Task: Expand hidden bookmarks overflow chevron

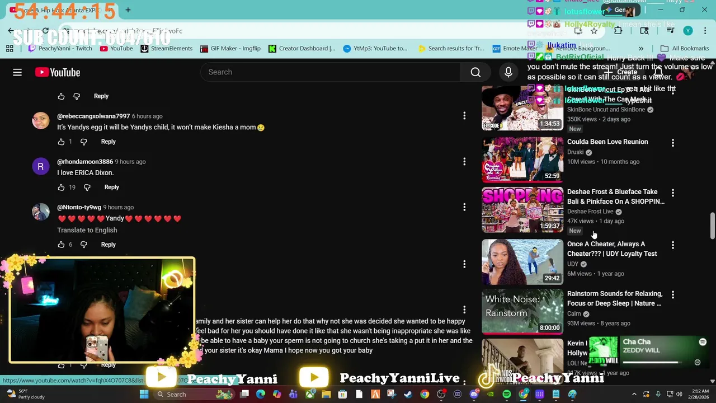Action: click(641, 48)
